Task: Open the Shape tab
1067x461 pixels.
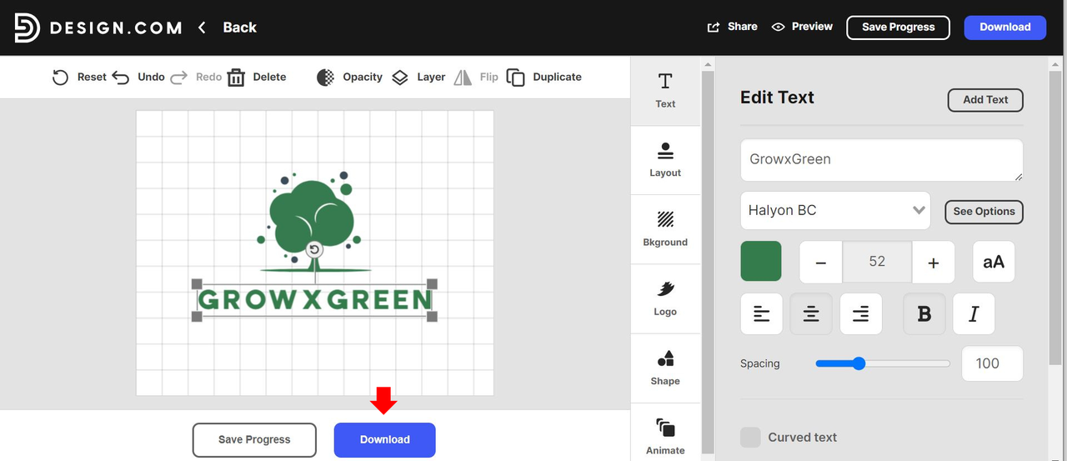Action: pyautogui.click(x=665, y=368)
